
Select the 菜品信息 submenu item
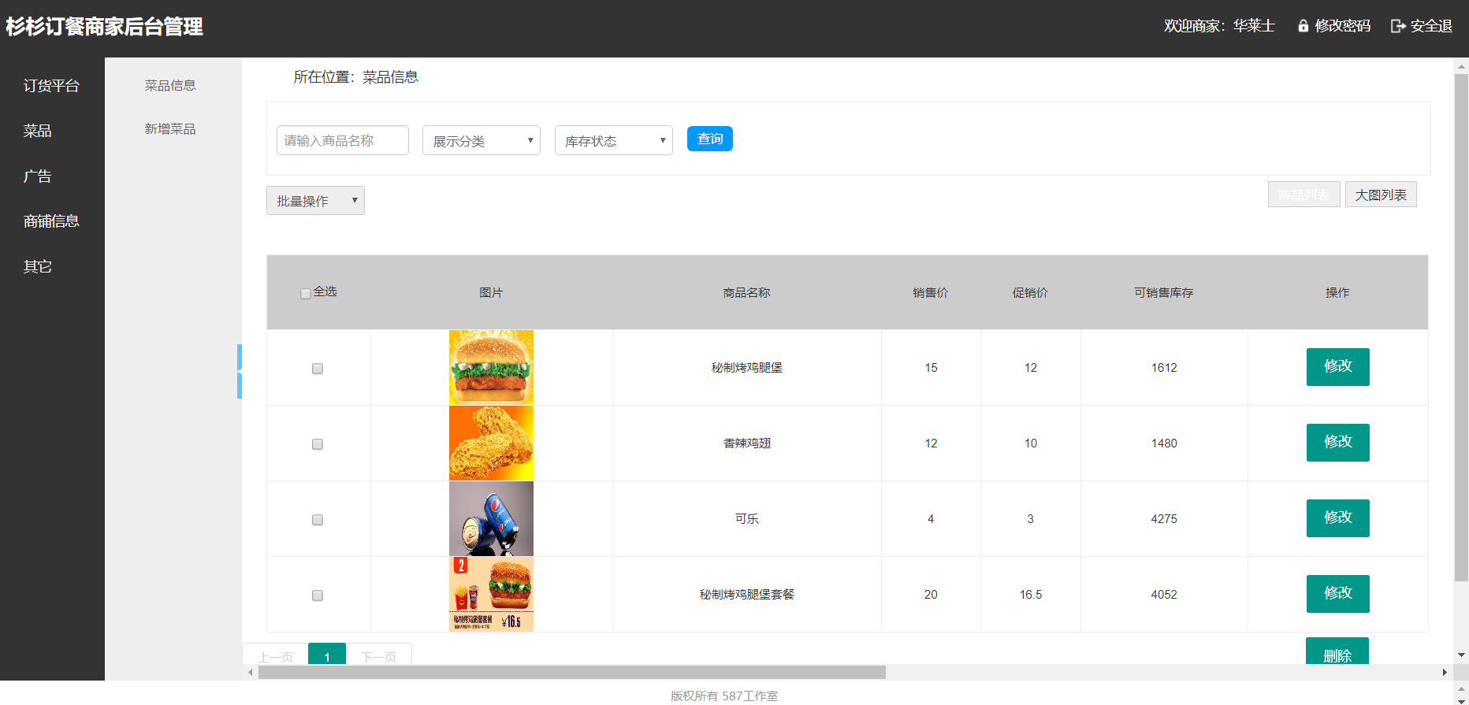tap(170, 85)
